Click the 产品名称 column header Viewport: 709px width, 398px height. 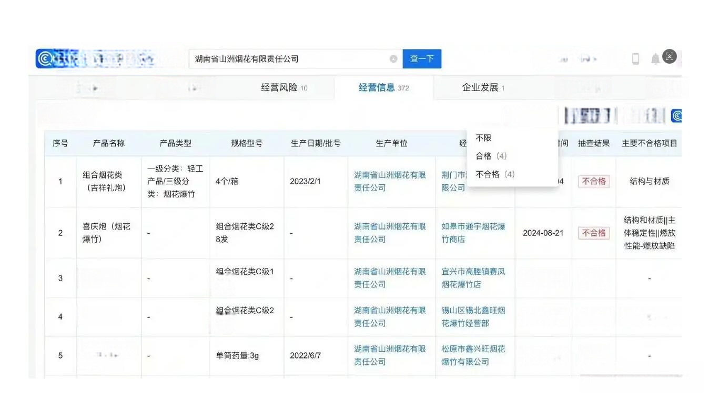click(109, 143)
